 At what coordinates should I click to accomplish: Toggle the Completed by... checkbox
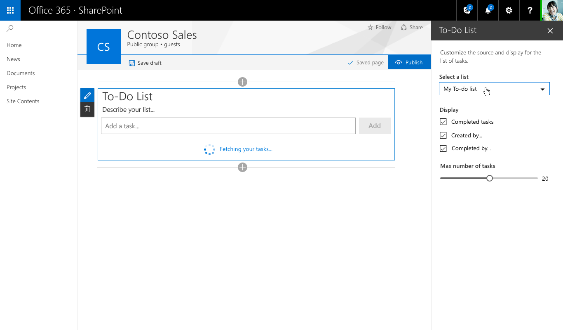click(x=443, y=148)
